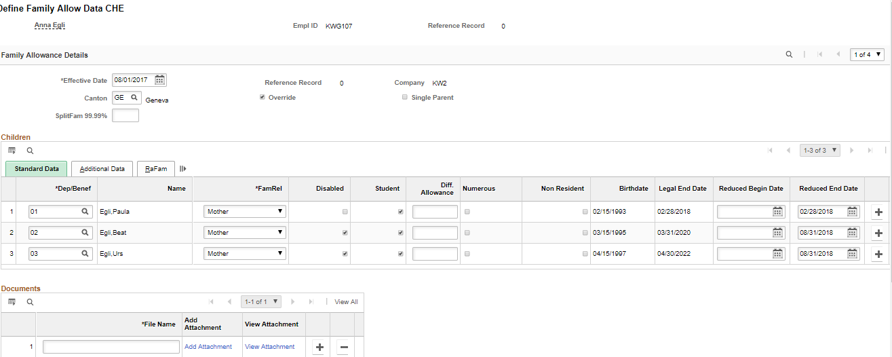
Task: Open Reduced End Date calendar for Egli,Urs
Action: pyautogui.click(x=853, y=254)
